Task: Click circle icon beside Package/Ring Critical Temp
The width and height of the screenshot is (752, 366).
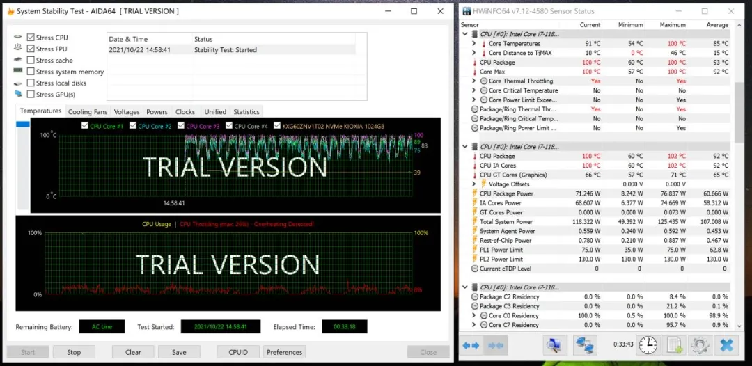Action: (x=475, y=119)
